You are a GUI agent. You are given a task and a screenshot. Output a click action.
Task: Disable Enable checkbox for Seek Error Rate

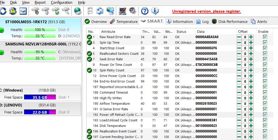265,59
